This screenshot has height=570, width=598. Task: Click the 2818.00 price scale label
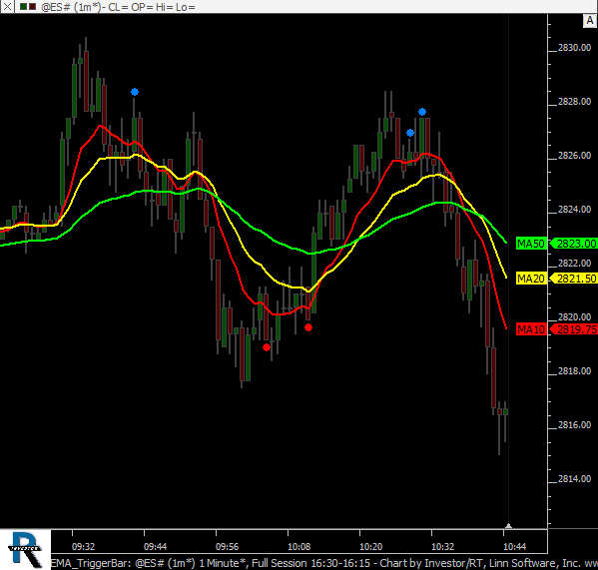tap(574, 371)
